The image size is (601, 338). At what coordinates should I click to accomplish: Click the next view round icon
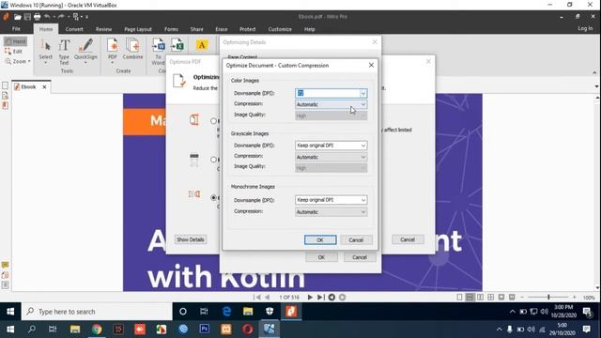(342, 297)
